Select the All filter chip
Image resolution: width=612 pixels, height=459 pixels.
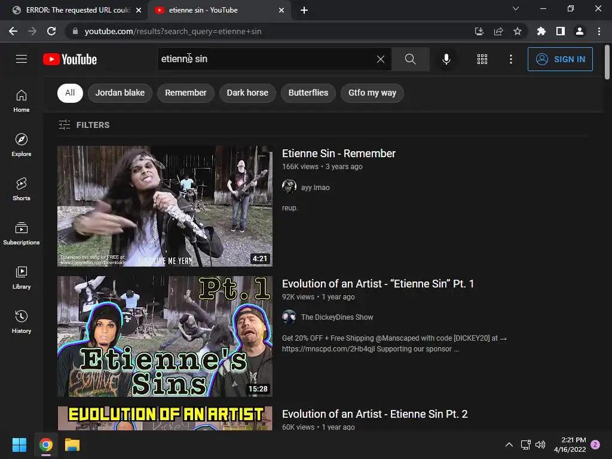(x=70, y=93)
